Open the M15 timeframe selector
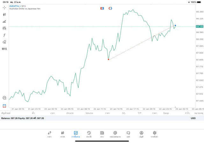 4,49
